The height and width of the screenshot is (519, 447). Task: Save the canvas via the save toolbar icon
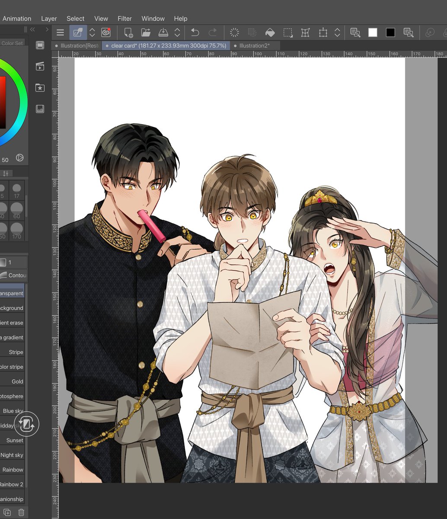163,32
